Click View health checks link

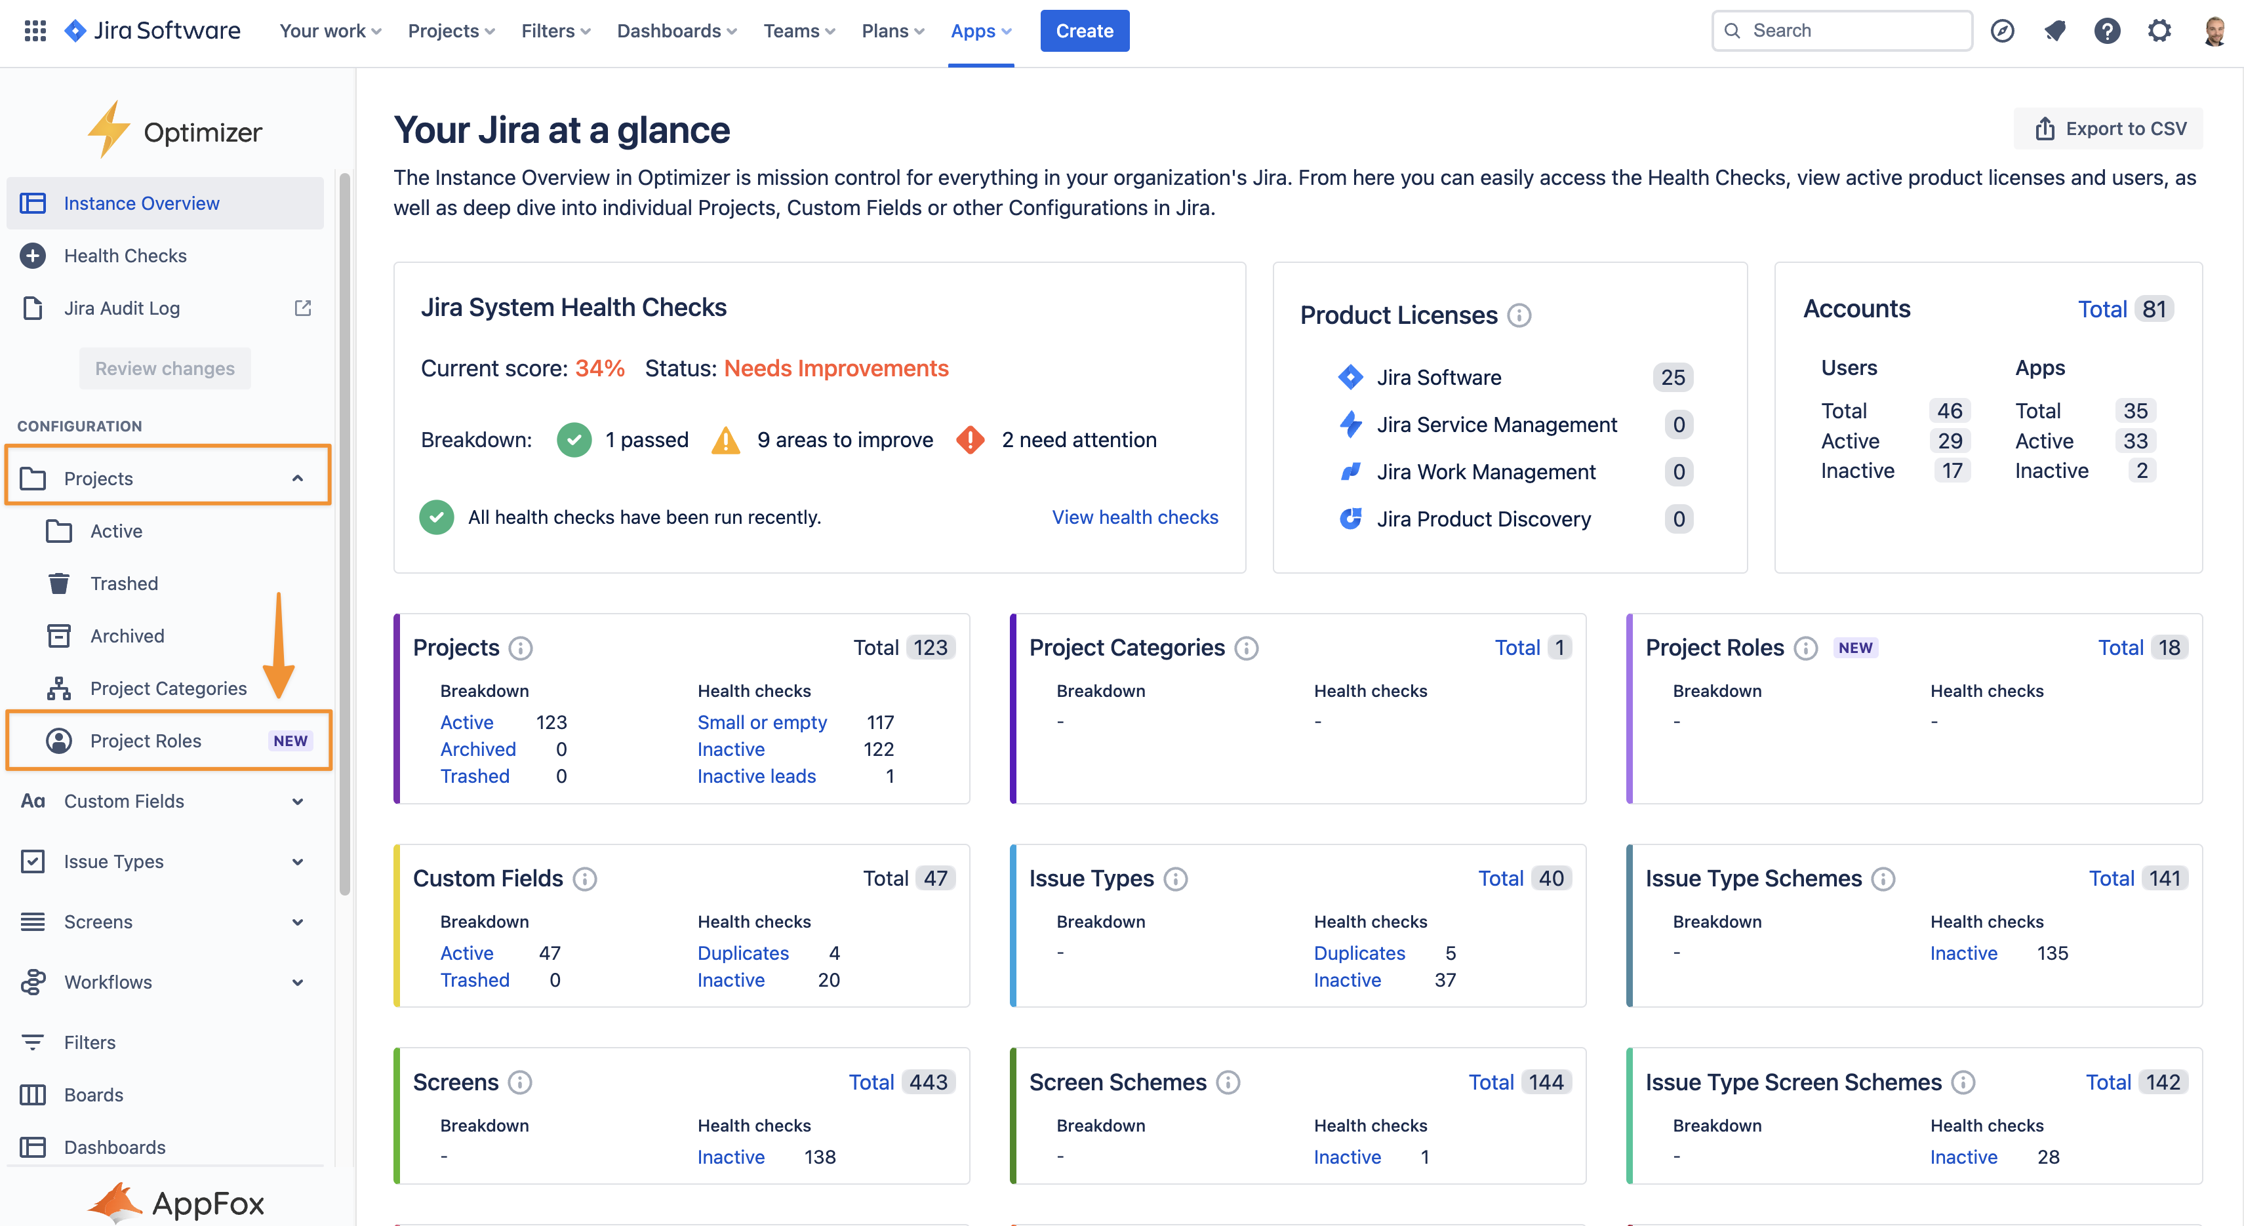click(1134, 517)
